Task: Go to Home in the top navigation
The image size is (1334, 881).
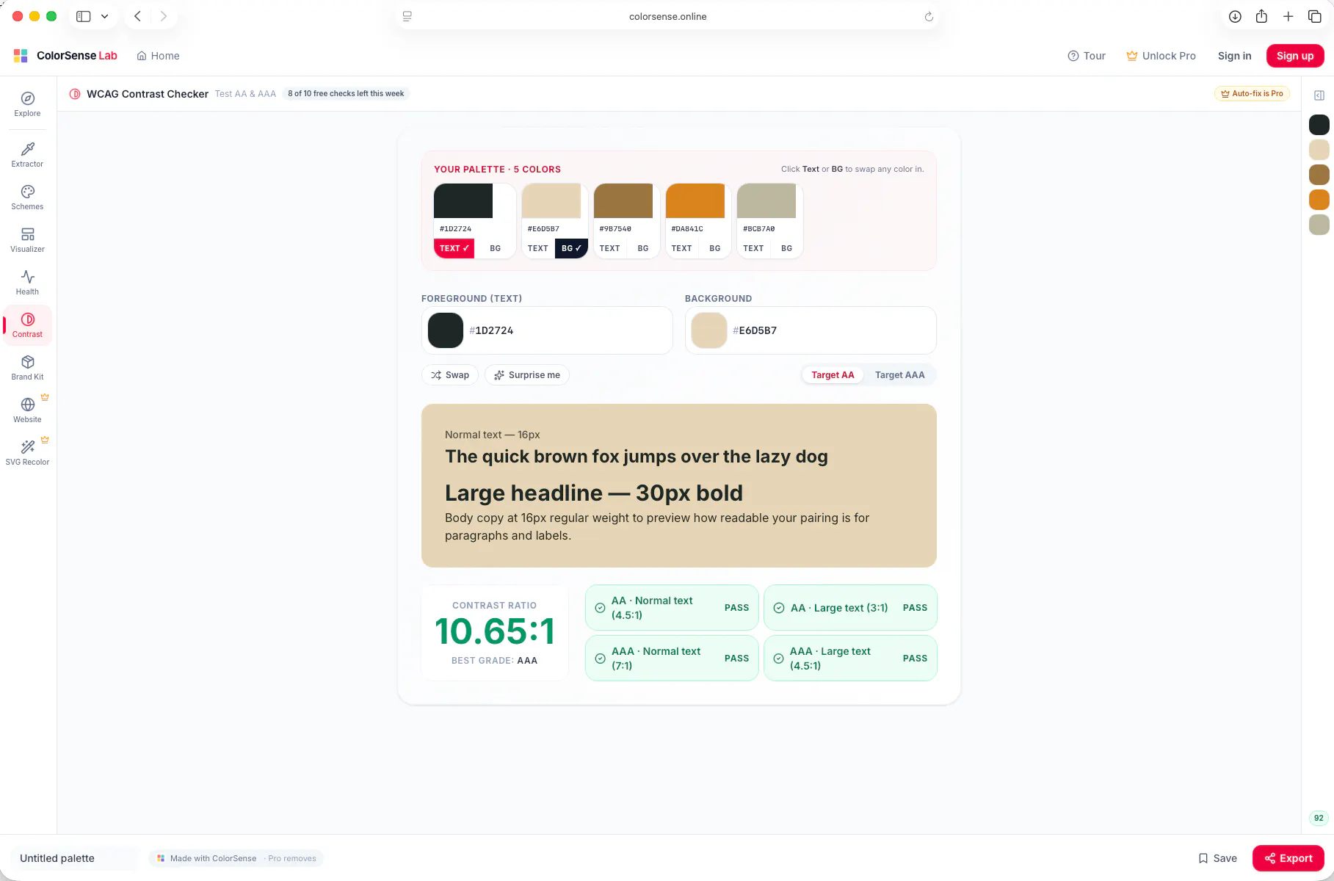Action: pyautogui.click(x=158, y=56)
